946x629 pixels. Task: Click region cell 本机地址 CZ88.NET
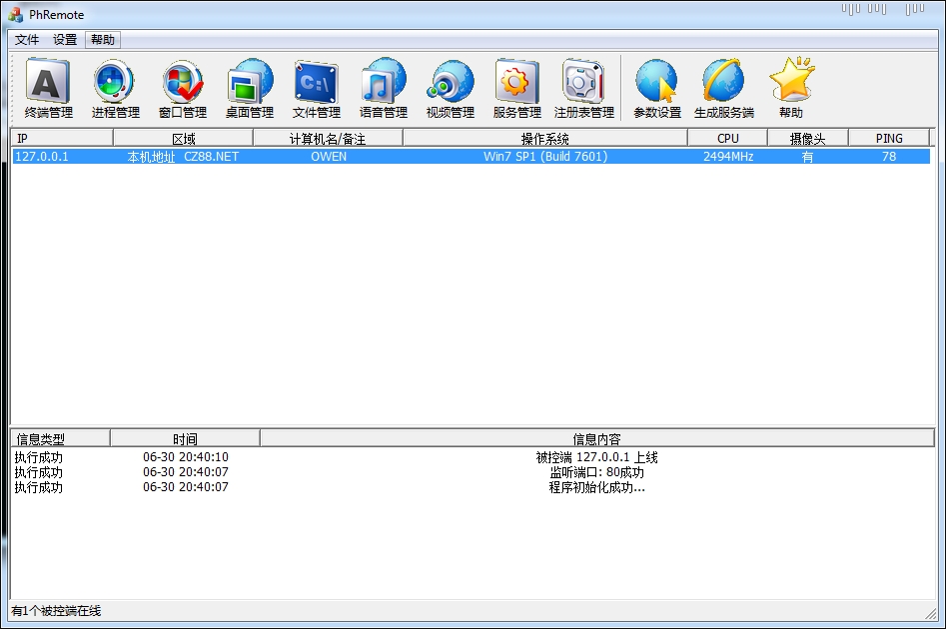[x=183, y=156]
